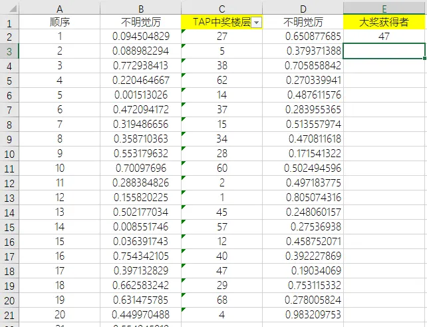Screen dimensions: 427x327
Task: Select cell with 0.270339941
Action: coord(303,80)
